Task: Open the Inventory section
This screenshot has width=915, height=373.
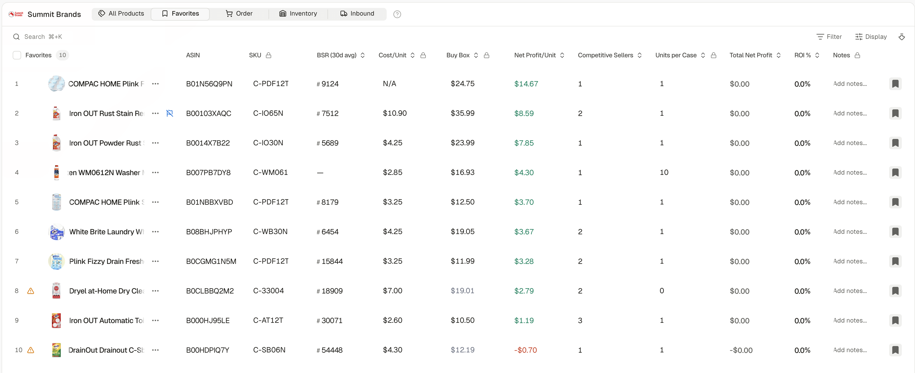Action: (x=298, y=13)
